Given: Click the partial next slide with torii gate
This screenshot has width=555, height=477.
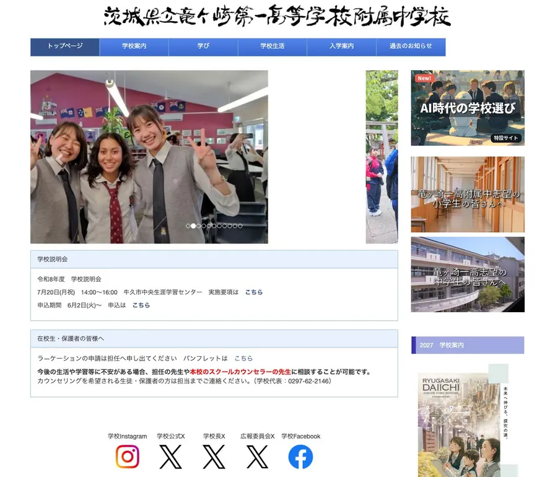Looking at the screenshot, I should tap(382, 157).
